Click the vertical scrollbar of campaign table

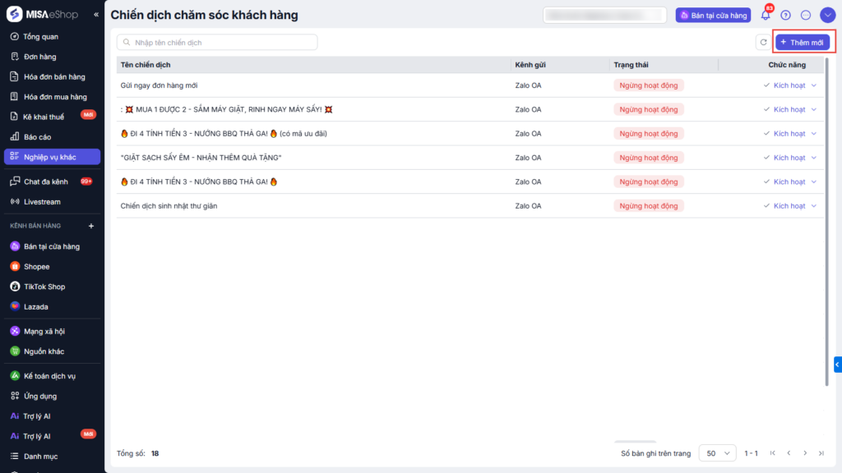click(827, 221)
